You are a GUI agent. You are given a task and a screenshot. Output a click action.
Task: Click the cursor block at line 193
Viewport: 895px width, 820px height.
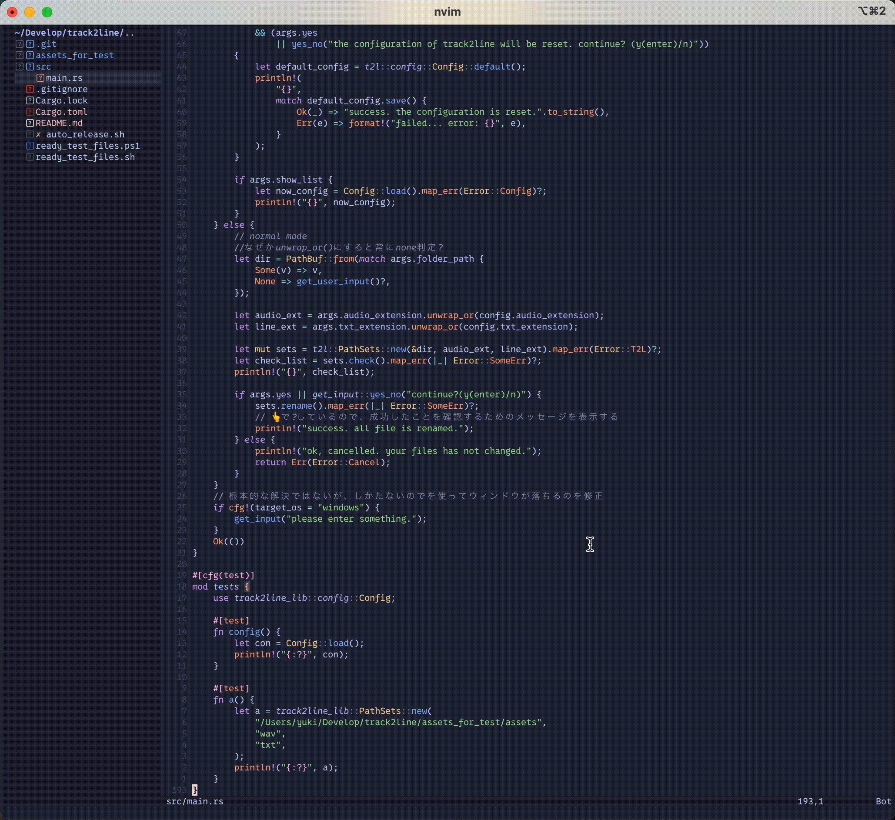(x=194, y=790)
